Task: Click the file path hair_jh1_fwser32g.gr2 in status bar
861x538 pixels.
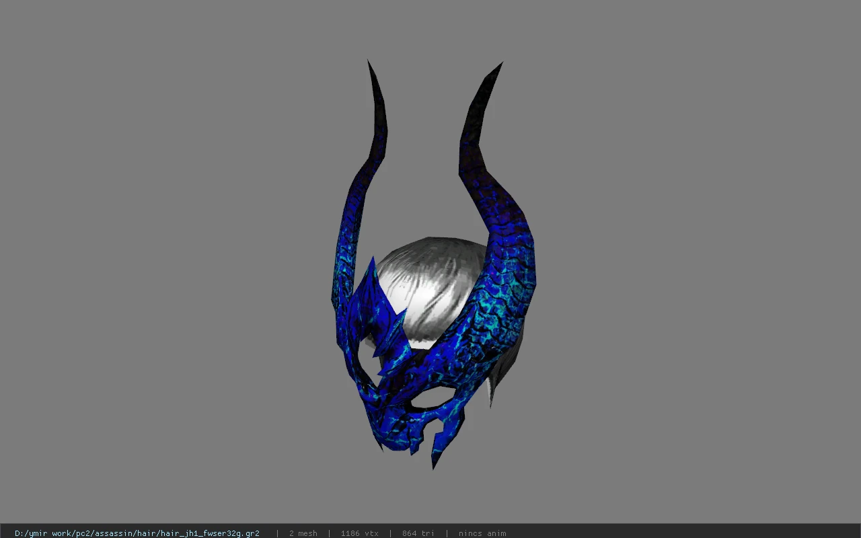Action: pos(137,533)
